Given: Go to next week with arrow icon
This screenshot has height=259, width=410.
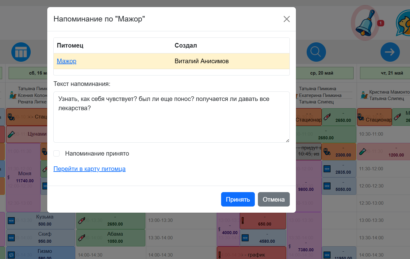Looking at the screenshot, I should pos(390,52).
